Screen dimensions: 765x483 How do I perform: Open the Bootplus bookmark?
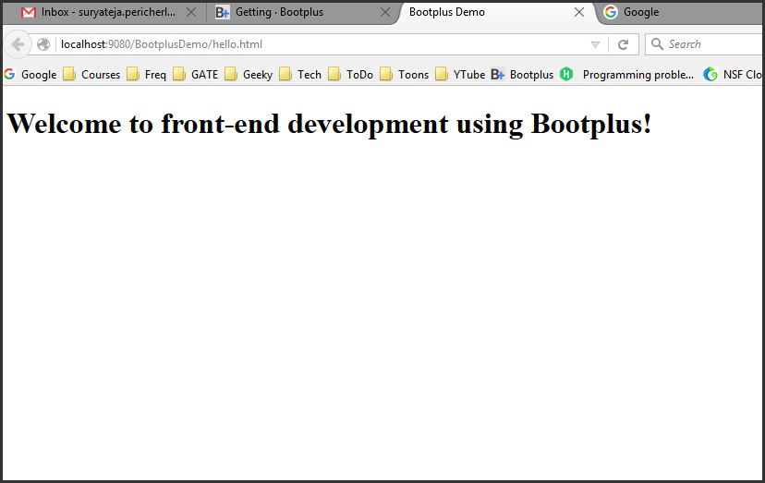(x=522, y=75)
